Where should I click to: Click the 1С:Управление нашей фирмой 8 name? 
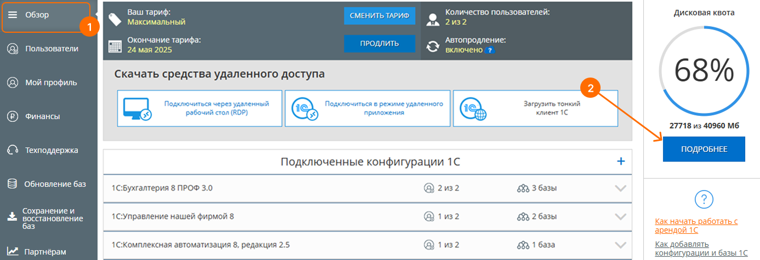click(172, 216)
